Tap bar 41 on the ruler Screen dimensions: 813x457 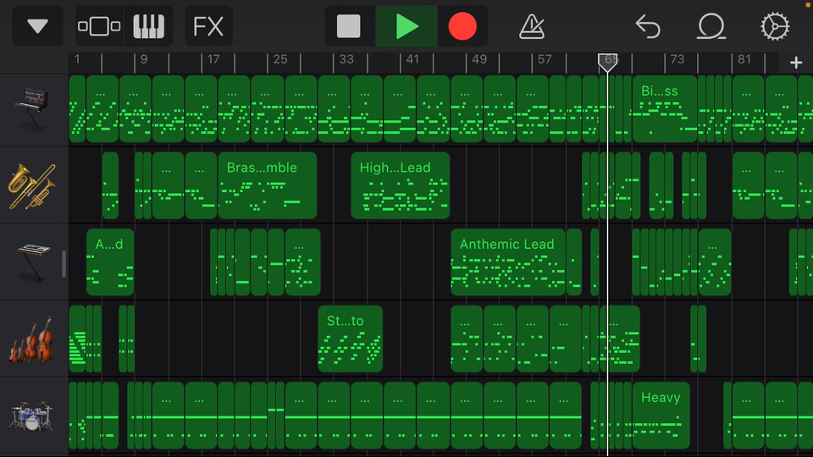(412, 59)
